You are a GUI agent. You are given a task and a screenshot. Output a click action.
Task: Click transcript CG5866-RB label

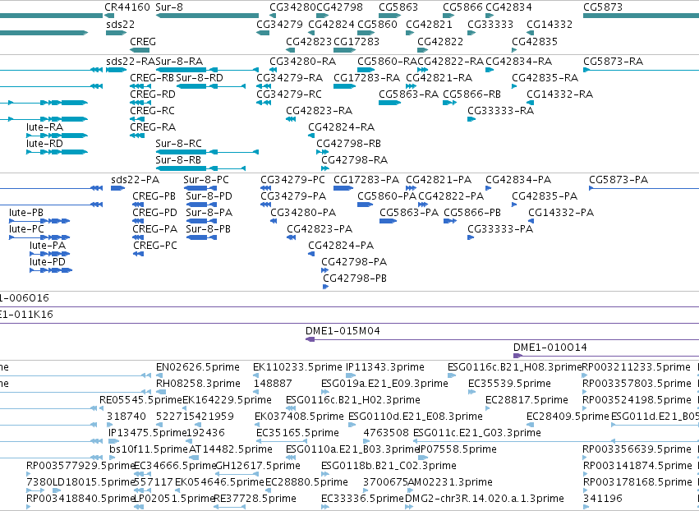(x=471, y=94)
